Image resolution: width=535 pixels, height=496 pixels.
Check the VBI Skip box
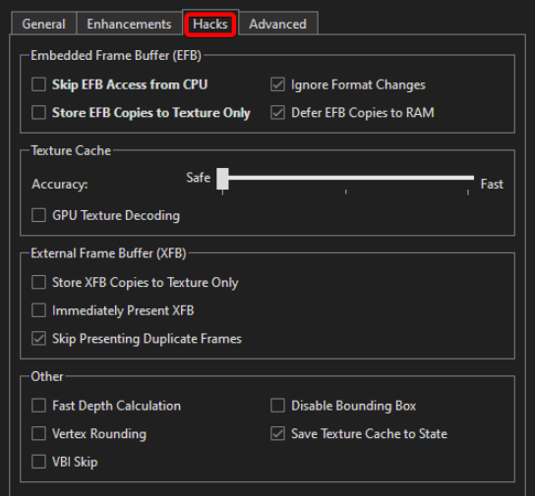pyautogui.click(x=38, y=462)
